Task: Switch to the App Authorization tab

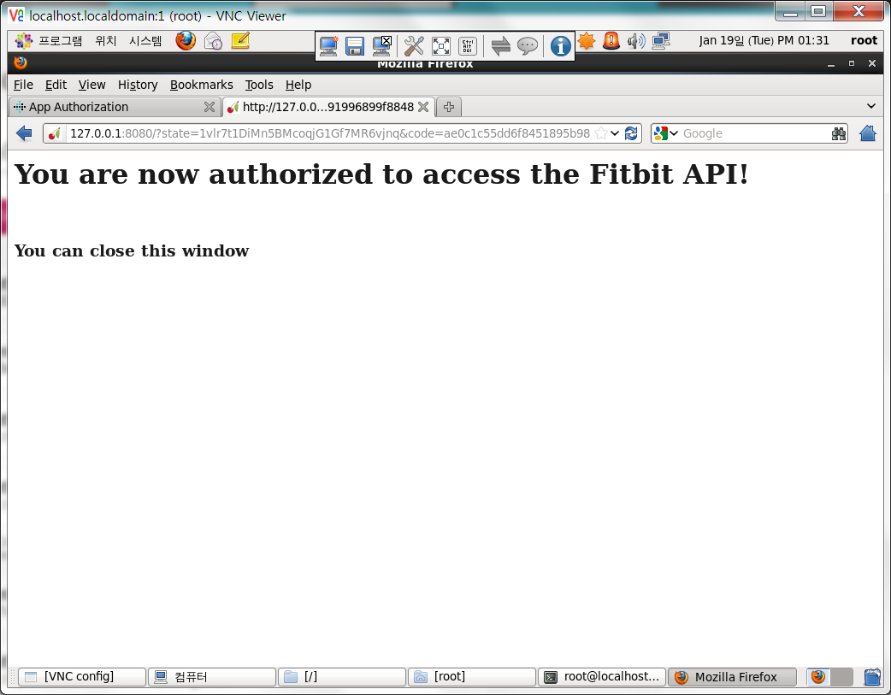Action: pyautogui.click(x=115, y=107)
